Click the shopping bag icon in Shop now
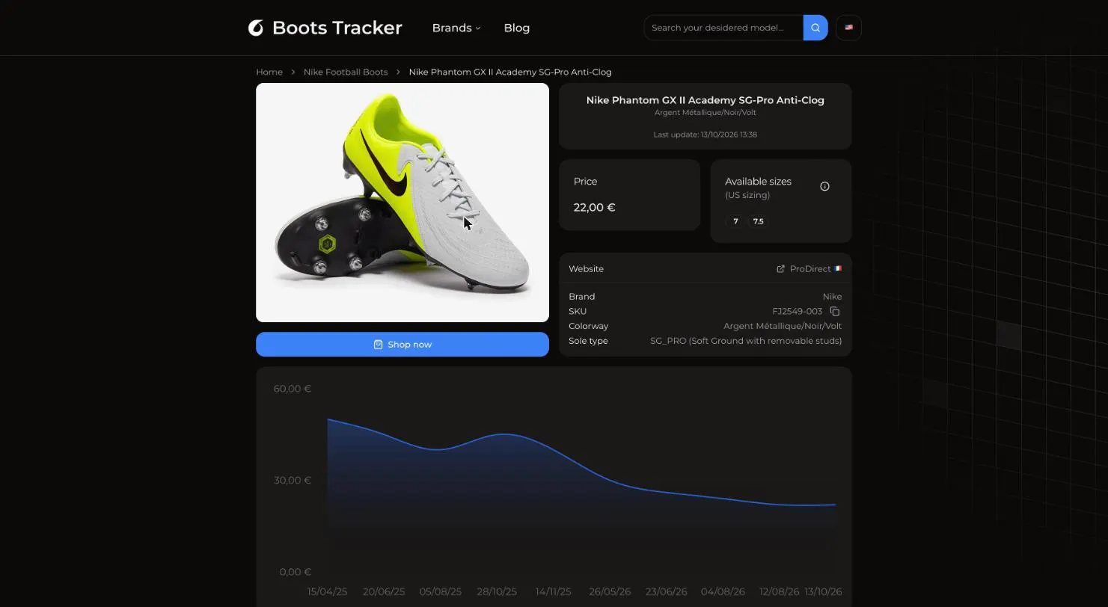 [378, 345]
